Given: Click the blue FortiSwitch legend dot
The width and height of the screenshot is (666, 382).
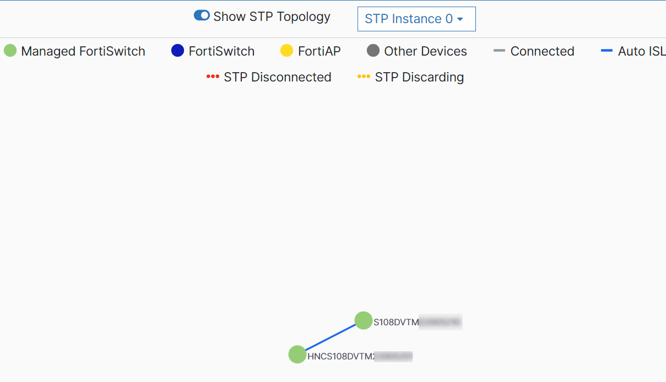Looking at the screenshot, I should point(176,51).
